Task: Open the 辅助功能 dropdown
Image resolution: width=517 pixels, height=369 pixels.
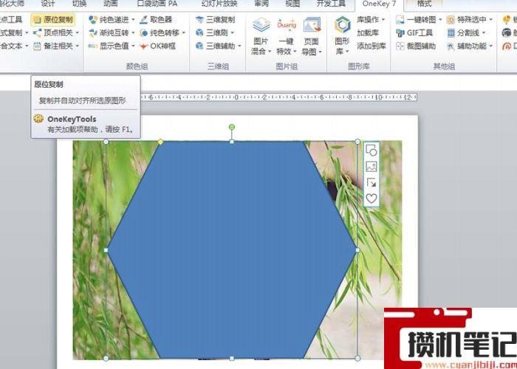Action: point(490,46)
